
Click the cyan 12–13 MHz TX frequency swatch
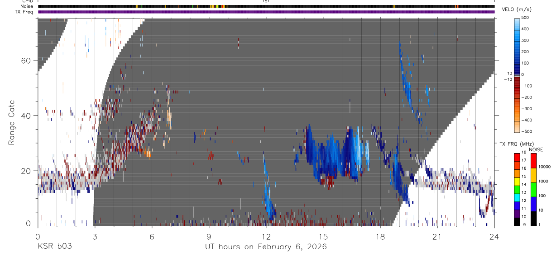click(x=517, y=198)
